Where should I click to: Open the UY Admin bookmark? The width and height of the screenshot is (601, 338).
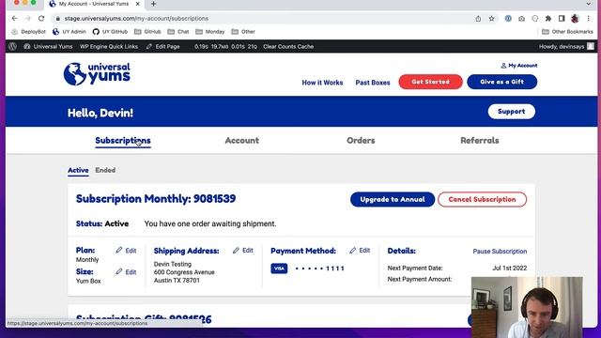pyautogui.click(x=69, y=32)
